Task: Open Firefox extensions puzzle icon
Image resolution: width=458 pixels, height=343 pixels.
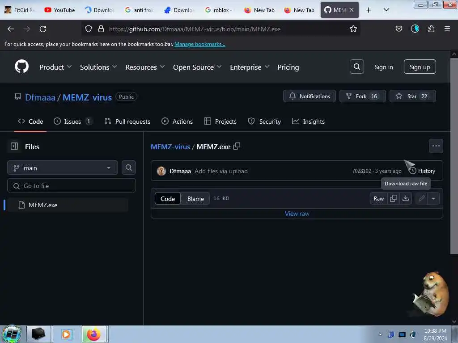Action: tap(431, 29)
